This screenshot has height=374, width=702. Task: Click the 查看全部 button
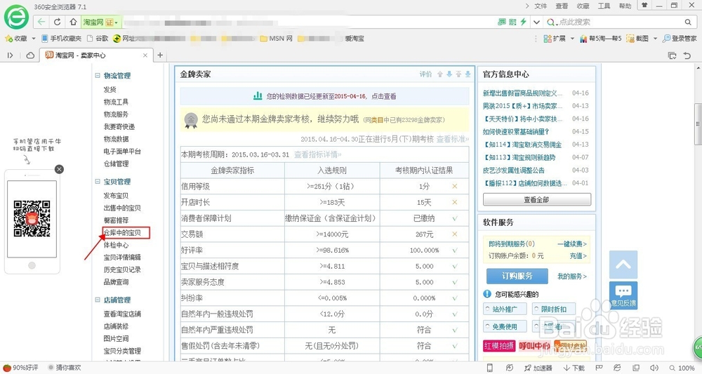[x=537, y=199]
